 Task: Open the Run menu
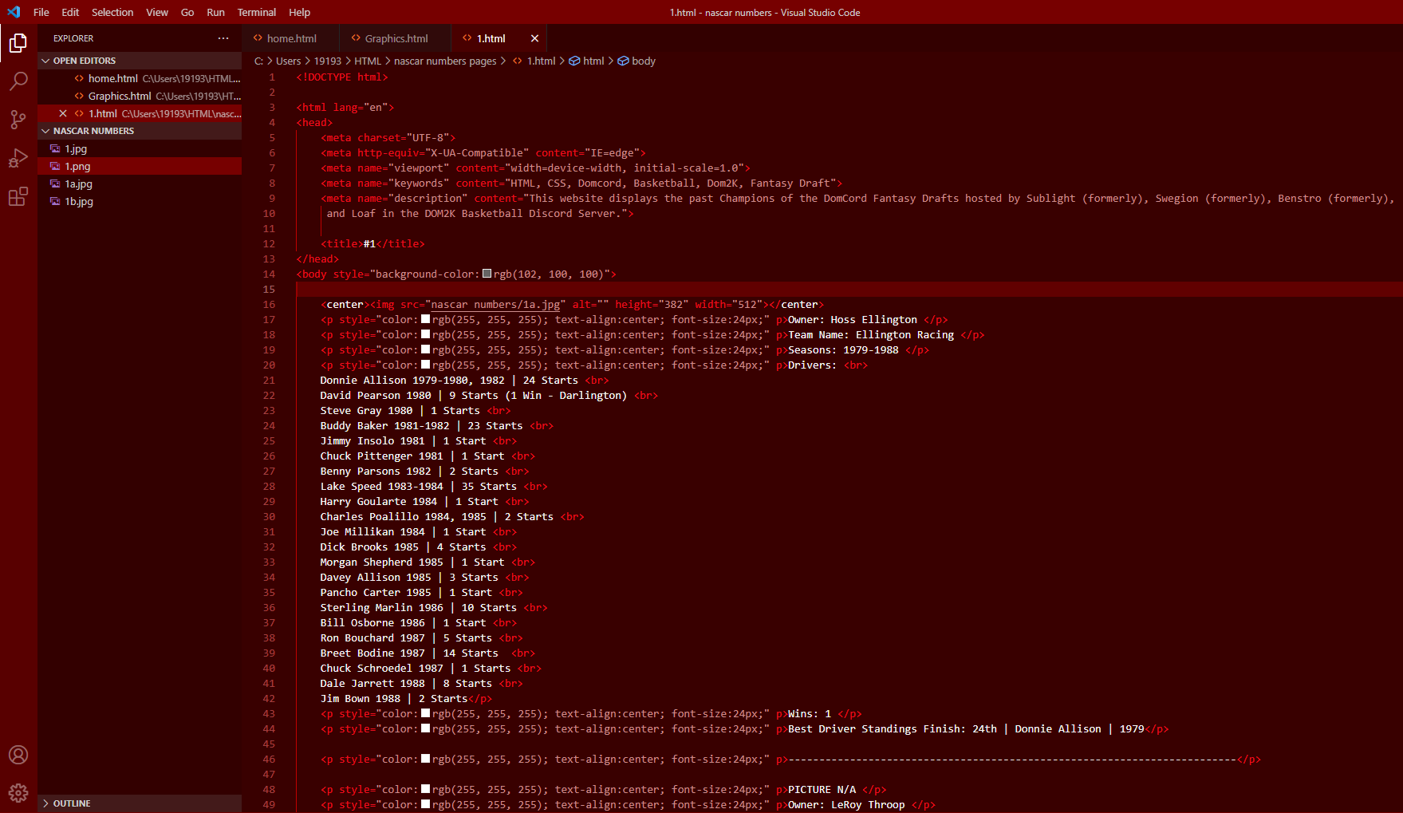click(x=215, y=12)
